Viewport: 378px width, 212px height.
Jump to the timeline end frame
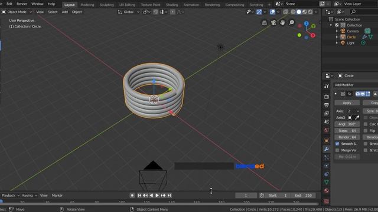[x=170, y=196]
